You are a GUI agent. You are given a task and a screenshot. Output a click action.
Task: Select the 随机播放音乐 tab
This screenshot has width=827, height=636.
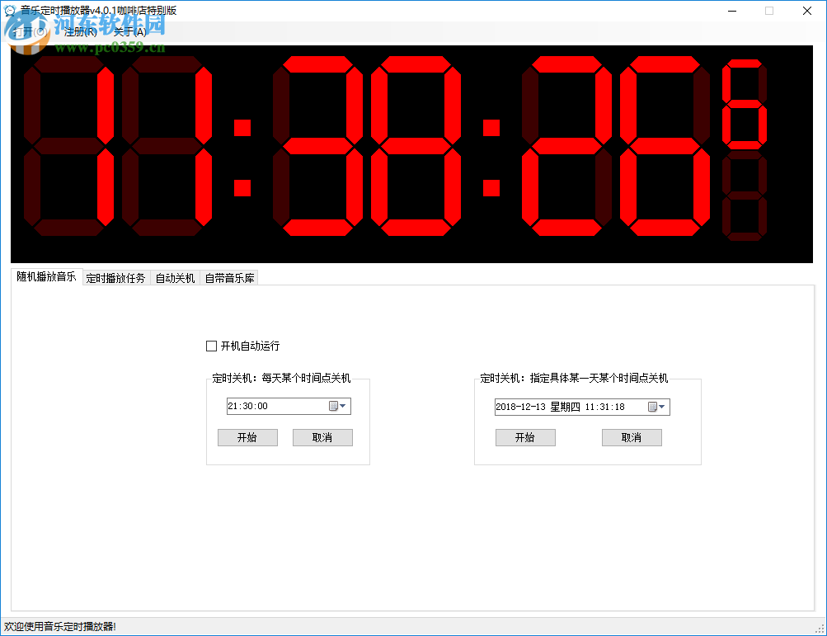(45, 277)
